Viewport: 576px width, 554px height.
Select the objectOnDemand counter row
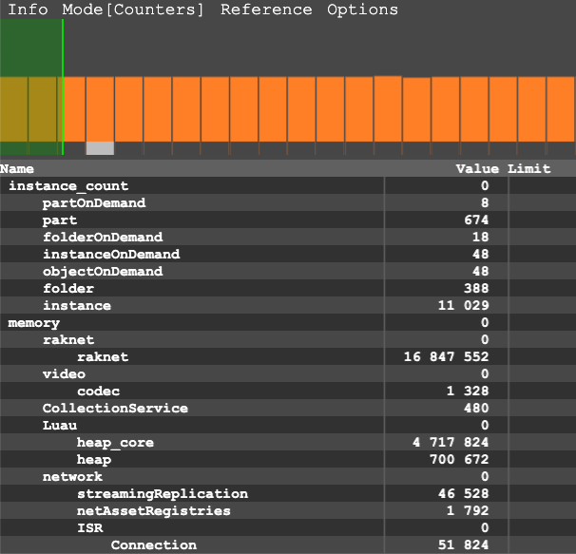coord(288,271)
